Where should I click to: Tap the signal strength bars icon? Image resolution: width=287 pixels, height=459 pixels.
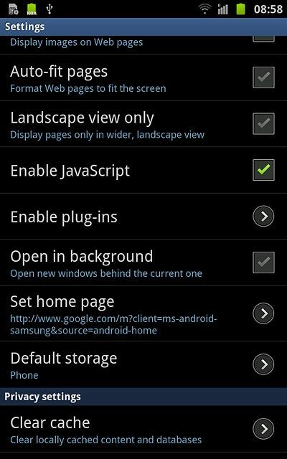pyautogui.click(x=222, y=9)
